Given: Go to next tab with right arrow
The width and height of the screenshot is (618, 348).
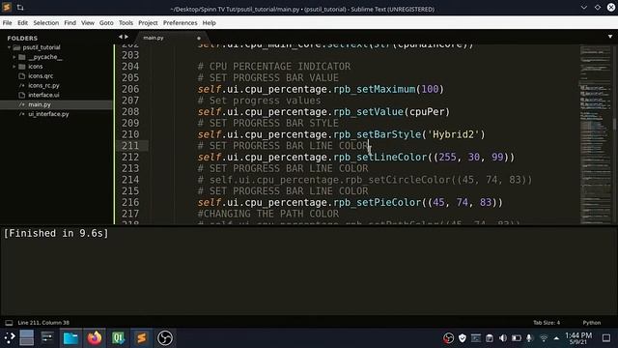Looking at the screenshot, I should (126, 37).
